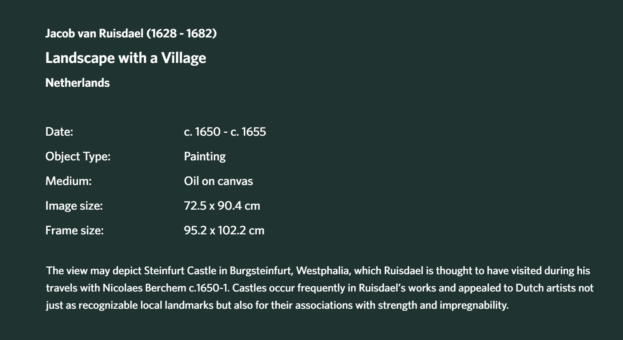Select the title Landscape with a Village
Image resolution: width=623 pixels, height=340 pixels.
tap(126, 58)
